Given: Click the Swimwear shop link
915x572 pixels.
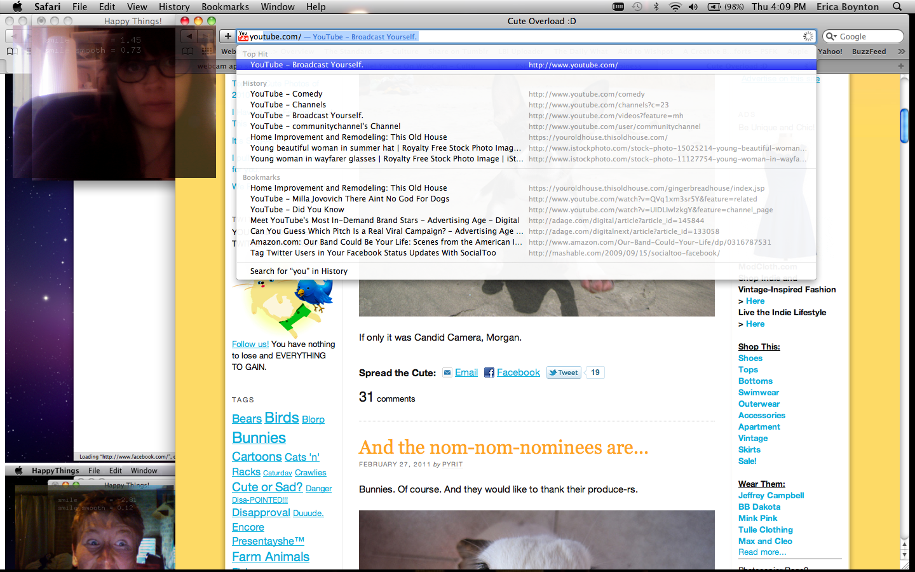Looking at the screenshot, I should 759,392.
